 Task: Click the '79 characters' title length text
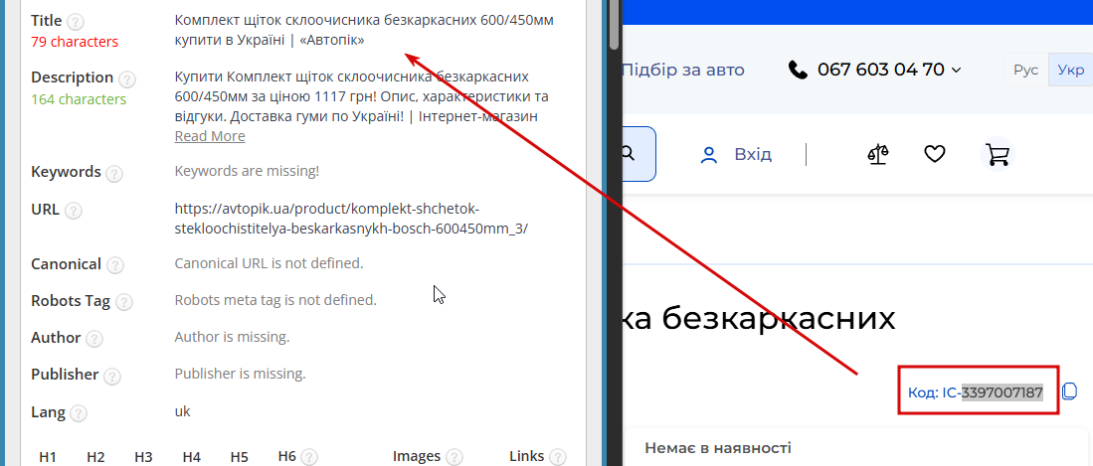pos(75,42)
